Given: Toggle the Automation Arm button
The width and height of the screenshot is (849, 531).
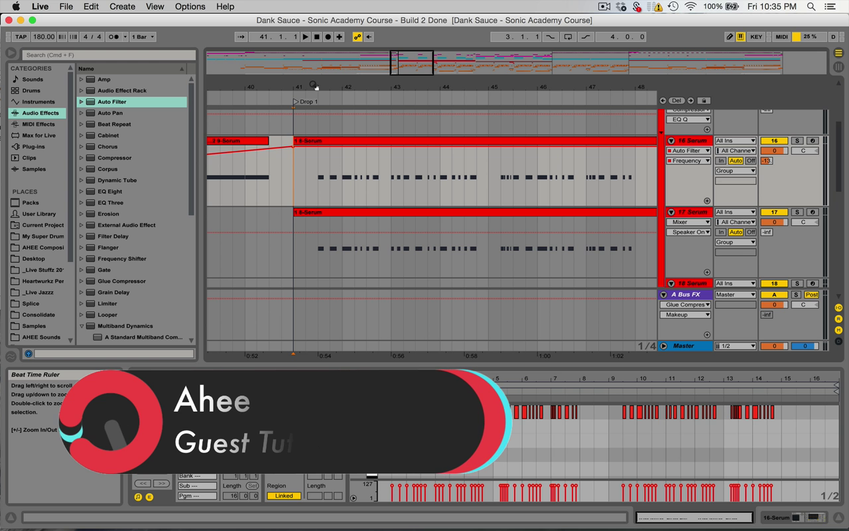Looking at the screenshot, I should 358,37.
